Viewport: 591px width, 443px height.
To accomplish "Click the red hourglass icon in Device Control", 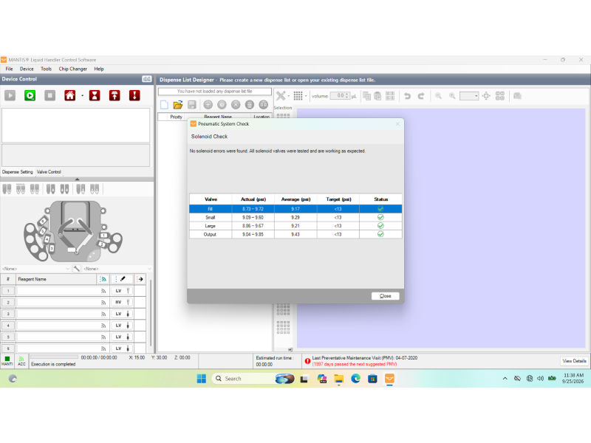I will [x=95, y=96].
